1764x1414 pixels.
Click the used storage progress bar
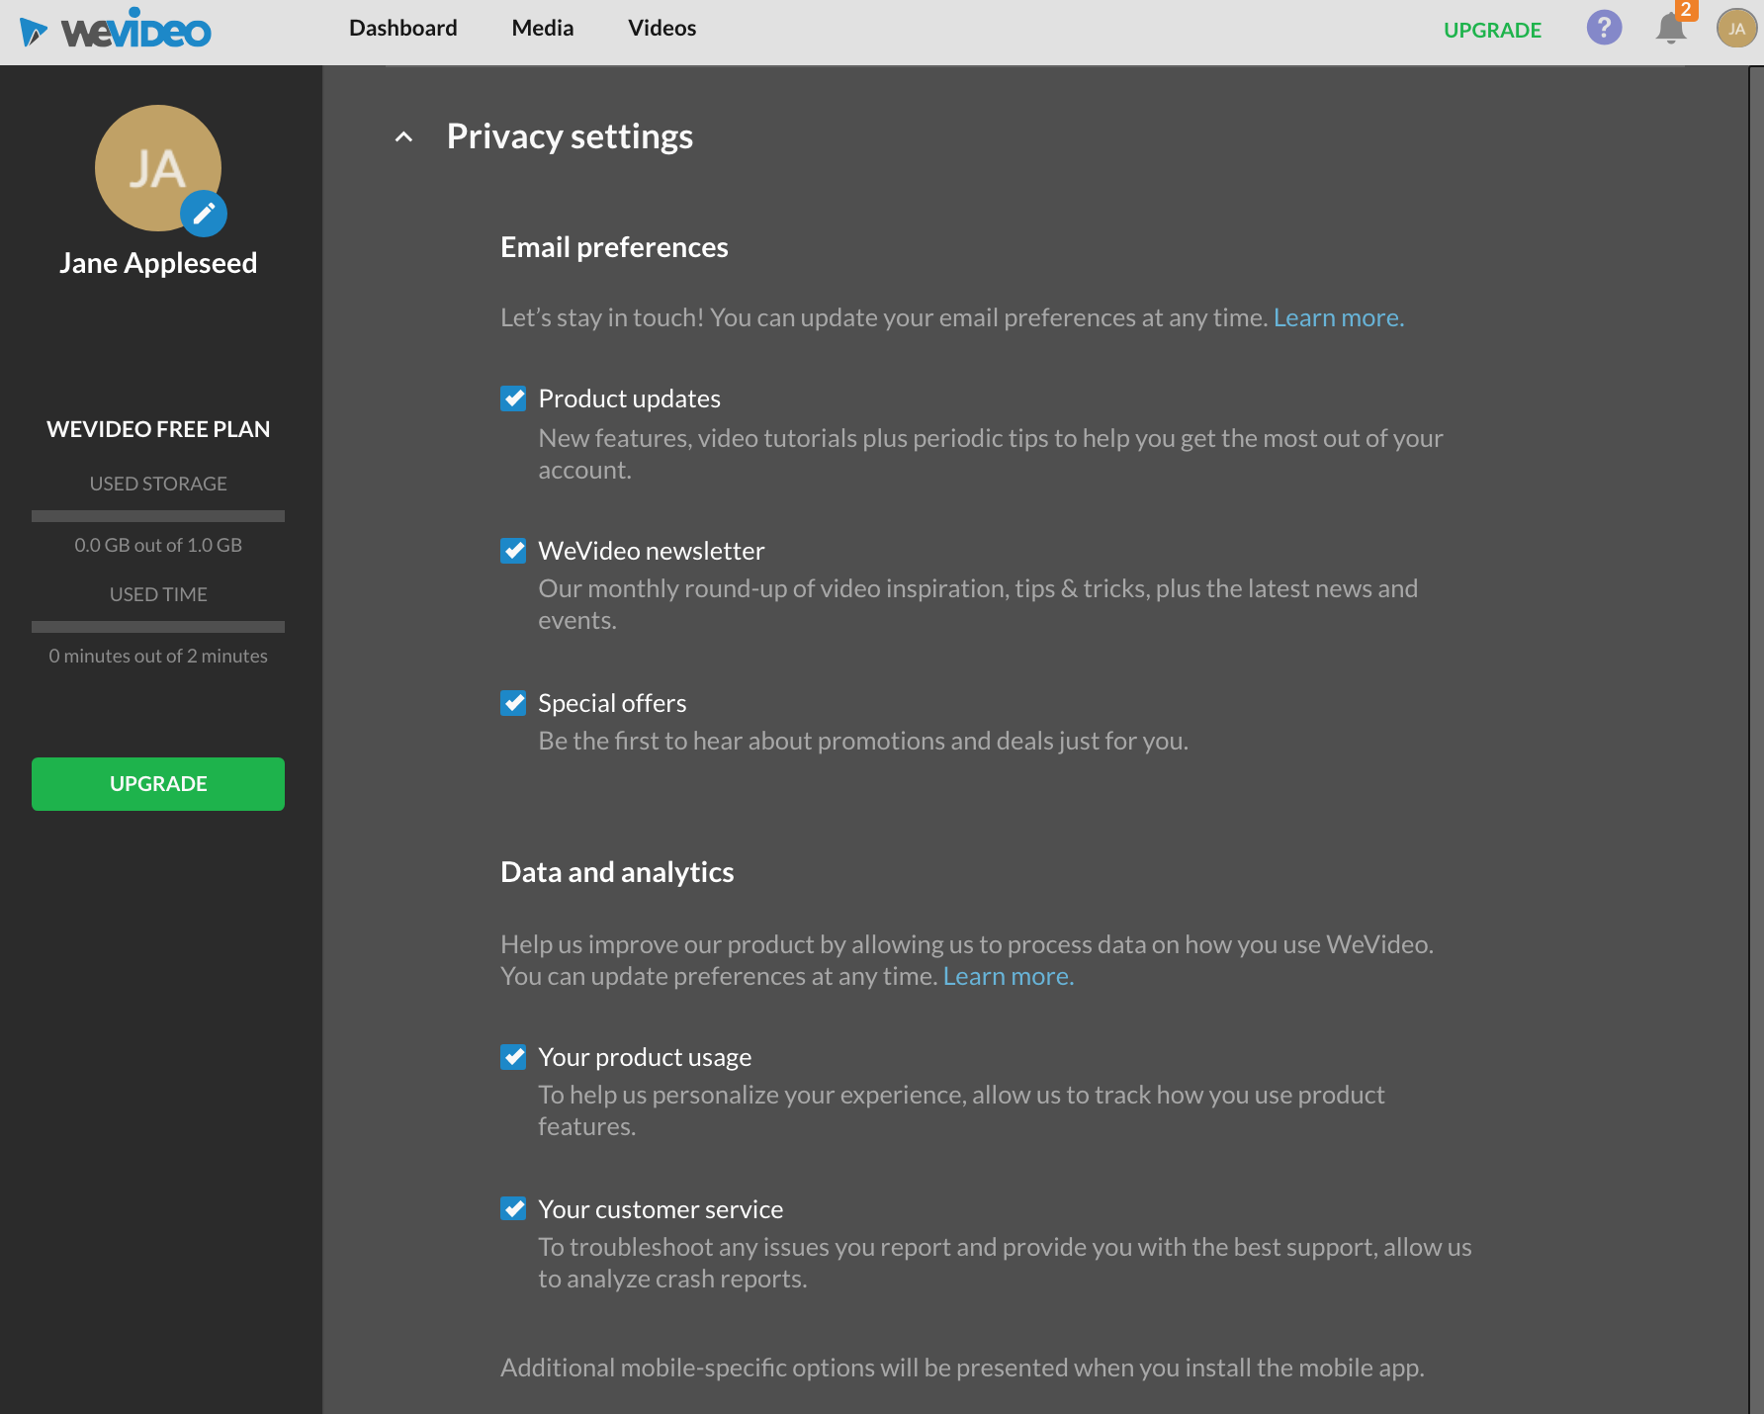pos(158,516)
